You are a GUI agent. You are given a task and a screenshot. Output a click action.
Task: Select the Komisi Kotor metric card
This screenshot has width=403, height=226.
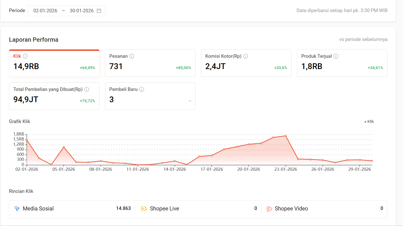pyautogui.click(x=246, y=63)
